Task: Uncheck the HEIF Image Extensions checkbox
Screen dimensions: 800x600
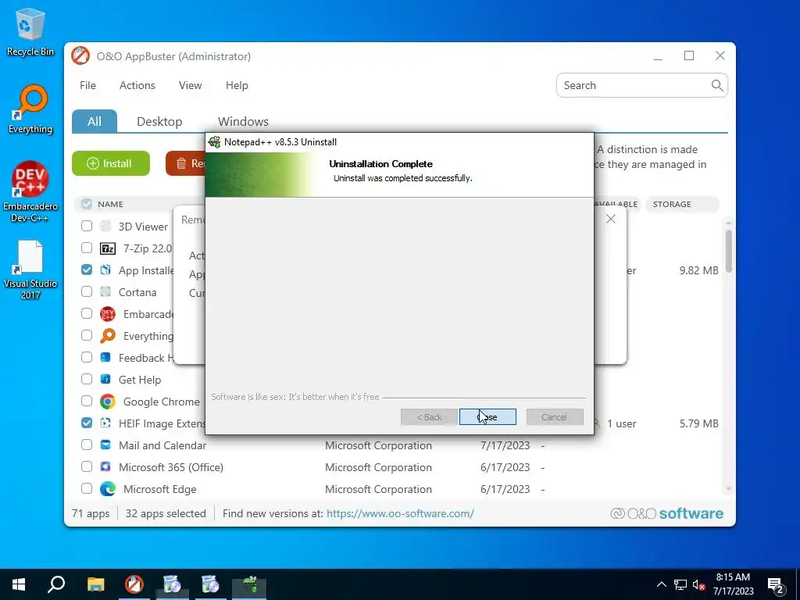Action: pos(87,423)
